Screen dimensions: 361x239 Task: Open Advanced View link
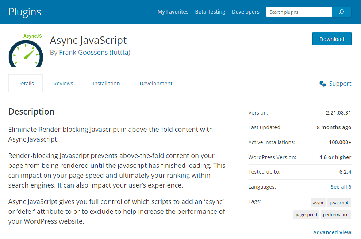[332, 232]
